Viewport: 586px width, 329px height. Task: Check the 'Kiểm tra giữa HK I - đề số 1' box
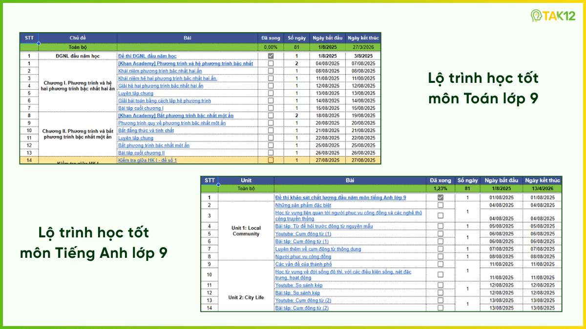270,160
